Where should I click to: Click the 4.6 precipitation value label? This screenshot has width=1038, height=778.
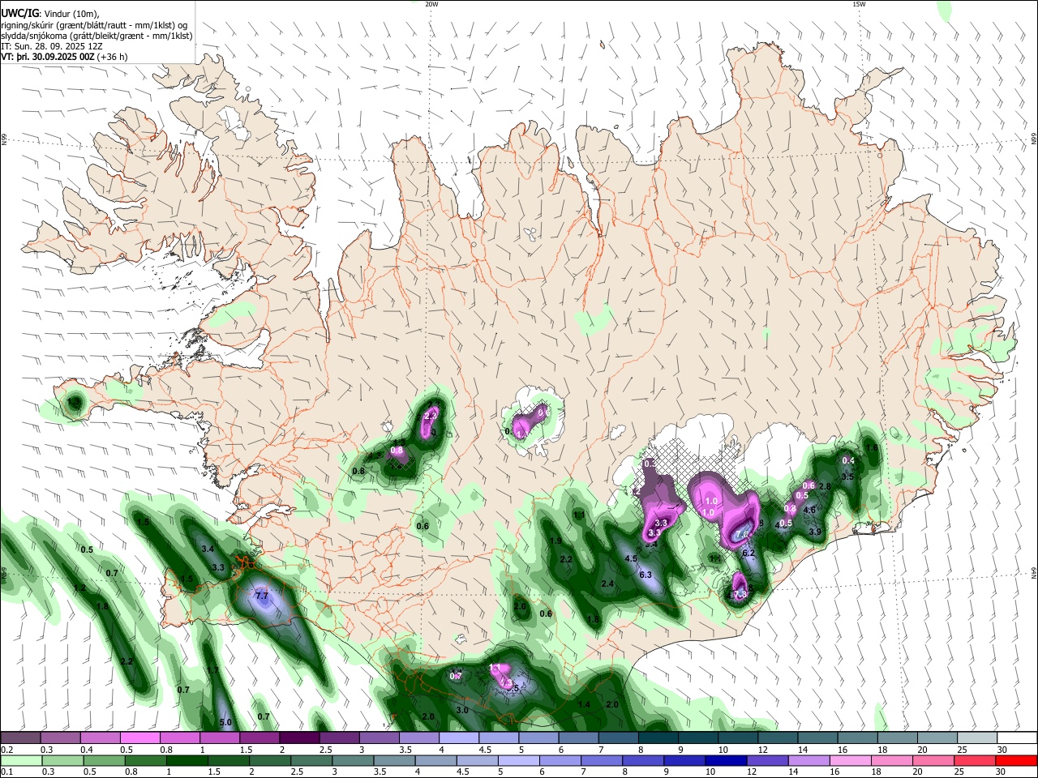[x=809, y=510]
